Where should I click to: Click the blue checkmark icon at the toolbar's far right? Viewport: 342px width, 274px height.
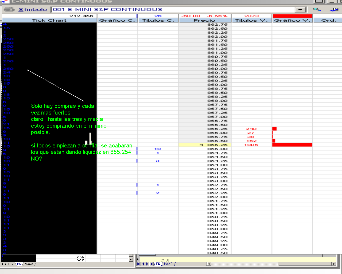tap(334, 9)
